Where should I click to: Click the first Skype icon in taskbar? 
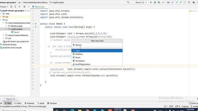coord(95,110)
